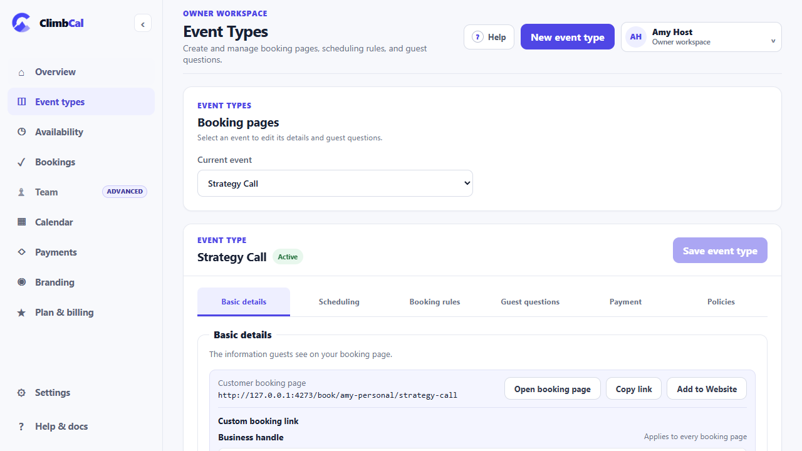The image size is (802, 451).
Task: Click the Save event type button
Action: point(720,251)
